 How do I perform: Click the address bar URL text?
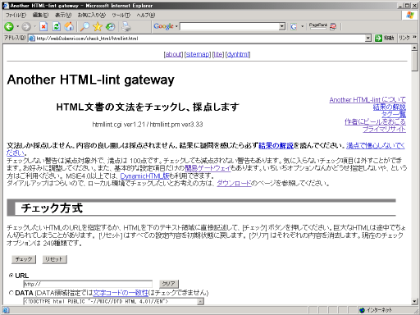point(87,39)
